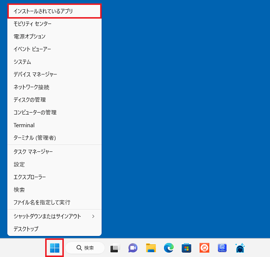The width and height of the screenshot is (270, 257).
Task: Open モビリティ センター
Action: click(x=54, y=23)
